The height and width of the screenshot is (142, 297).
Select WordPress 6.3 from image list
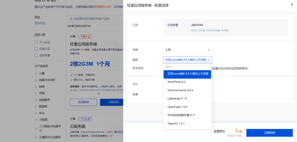[176, 82]
